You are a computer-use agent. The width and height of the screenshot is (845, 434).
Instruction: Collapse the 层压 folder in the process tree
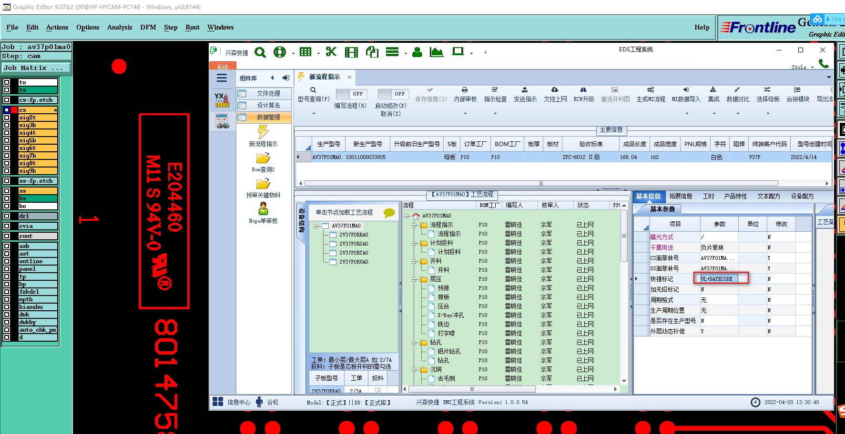[415, 279]
